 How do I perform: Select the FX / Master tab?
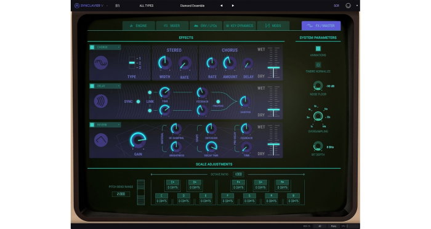click(321, 26)
